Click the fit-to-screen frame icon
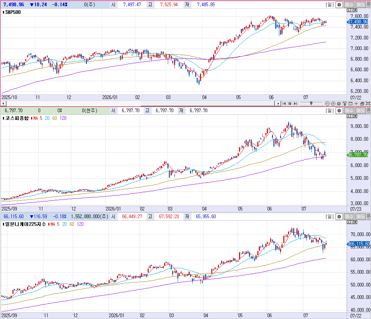This screenshot has height=319, width=371. [x=368, y=103]
